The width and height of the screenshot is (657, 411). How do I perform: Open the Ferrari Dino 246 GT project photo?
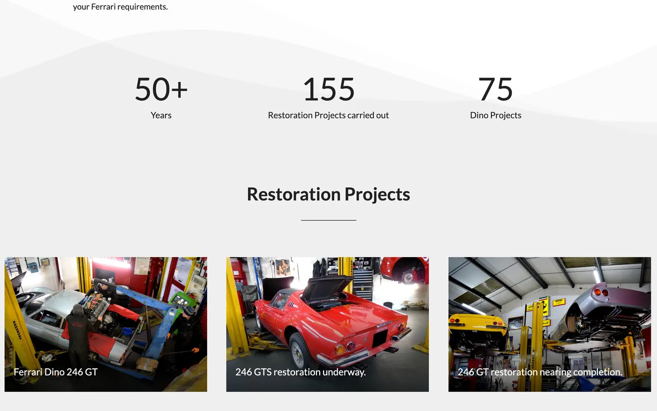(x=106, y=324)
